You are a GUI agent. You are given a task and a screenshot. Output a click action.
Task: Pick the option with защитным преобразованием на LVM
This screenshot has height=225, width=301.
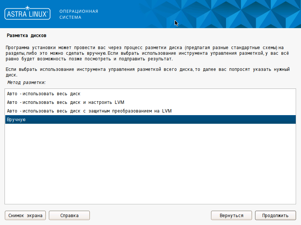pyautogui.click(x=90, y=111)
